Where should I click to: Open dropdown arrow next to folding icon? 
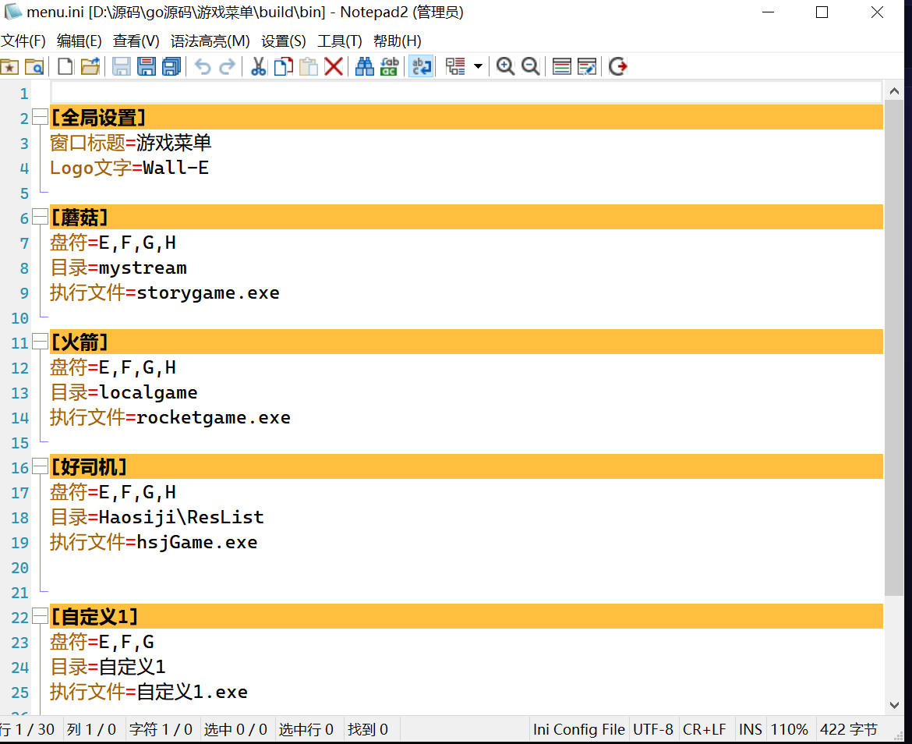(x=478, y=66)
